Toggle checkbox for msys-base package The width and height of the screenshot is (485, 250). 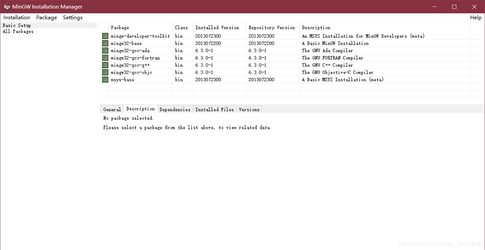tap(105, 80)
